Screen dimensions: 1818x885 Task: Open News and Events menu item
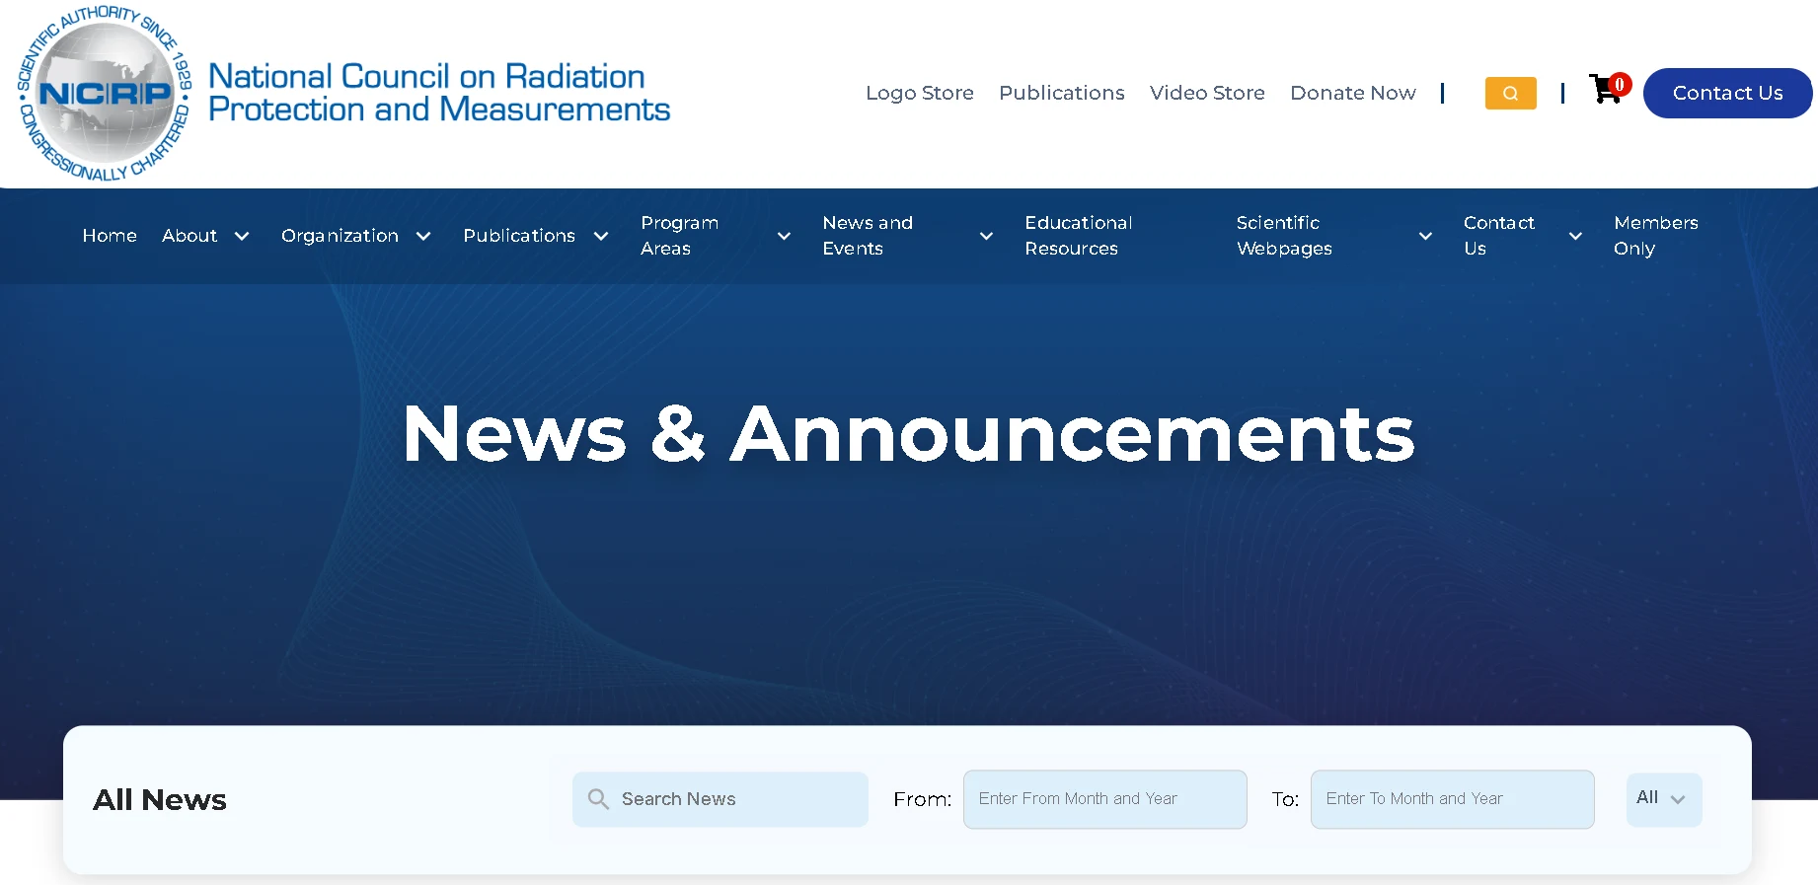tap(868, 236)
